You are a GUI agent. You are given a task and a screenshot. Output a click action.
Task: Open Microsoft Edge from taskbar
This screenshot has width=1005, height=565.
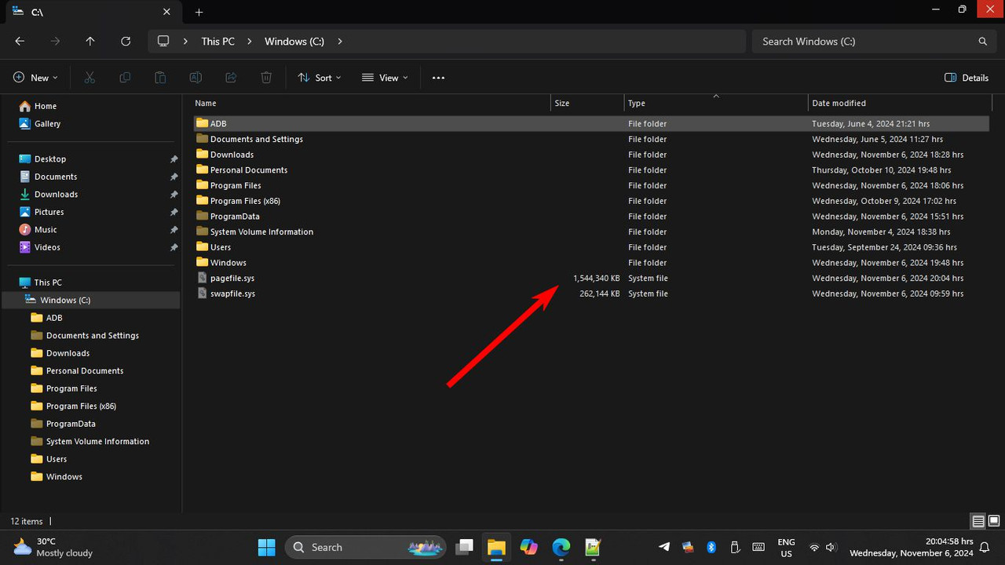point(561,547)
